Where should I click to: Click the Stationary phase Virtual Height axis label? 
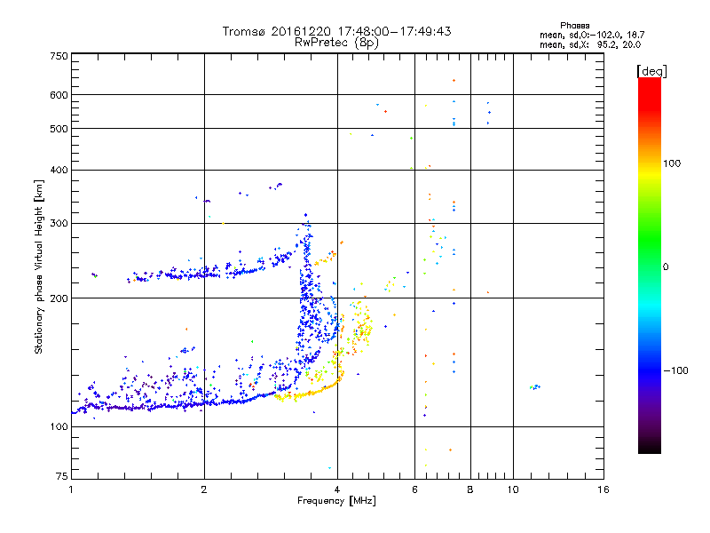39,266
